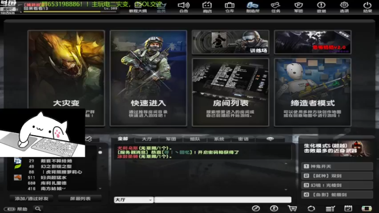This screenshot has height=213, width=379.
Task: Open the 任务 missions icon
Action: (276, 7)
